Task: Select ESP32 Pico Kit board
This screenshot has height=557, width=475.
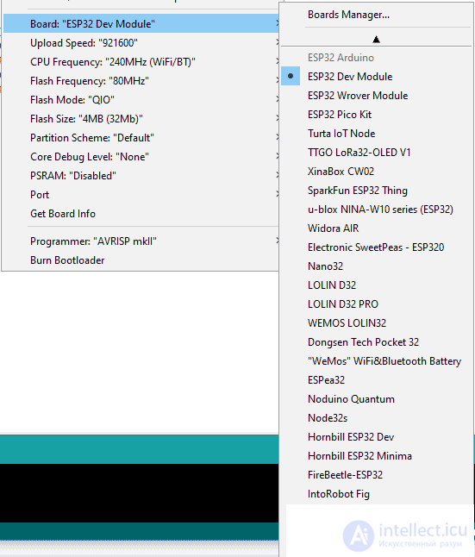Action: tap(377, 115)
